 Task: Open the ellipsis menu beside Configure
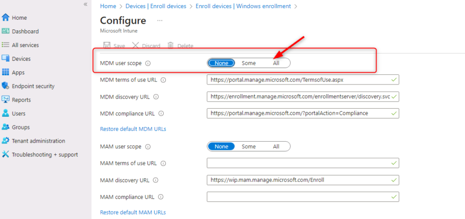(160, 20)
